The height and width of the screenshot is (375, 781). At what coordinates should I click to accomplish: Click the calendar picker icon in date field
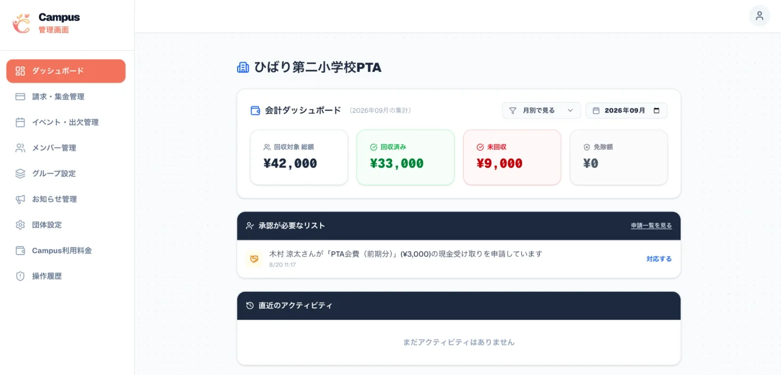point(656,110)
